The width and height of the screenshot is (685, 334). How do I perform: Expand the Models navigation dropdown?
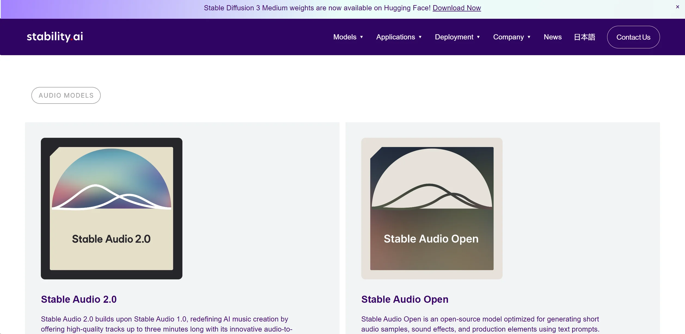click(348, 37)
